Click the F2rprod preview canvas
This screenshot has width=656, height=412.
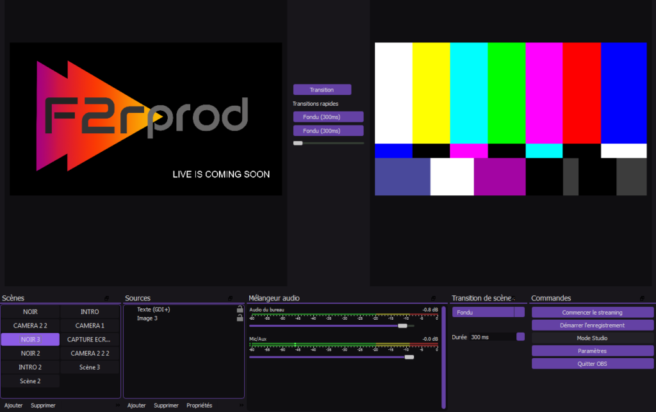click(145, 119)
